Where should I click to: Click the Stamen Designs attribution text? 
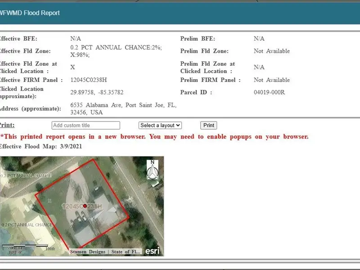[x=88, y=252]
